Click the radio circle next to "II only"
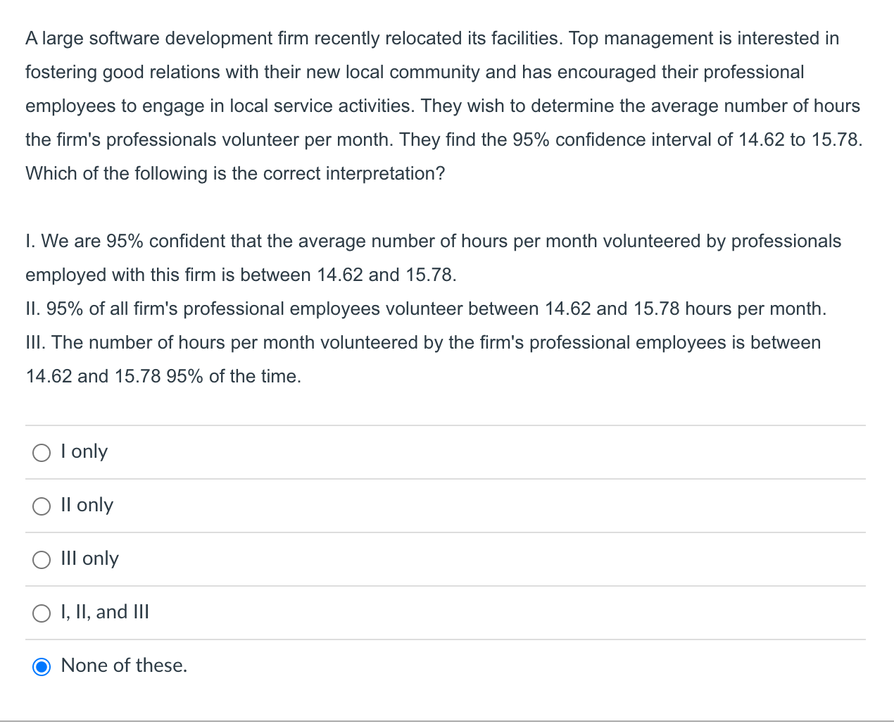The image size is (894, 724). coord(41,506)
